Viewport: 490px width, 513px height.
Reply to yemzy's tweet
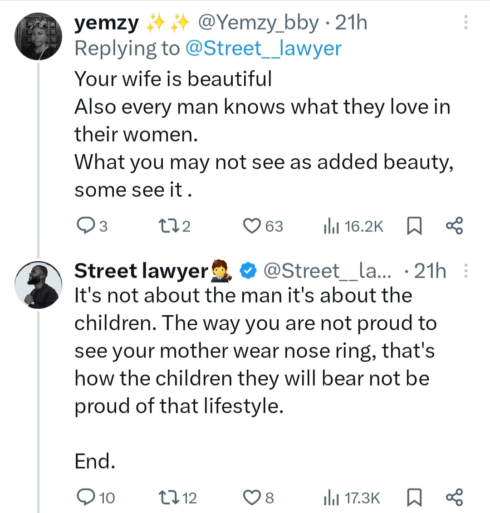point(85,225)
